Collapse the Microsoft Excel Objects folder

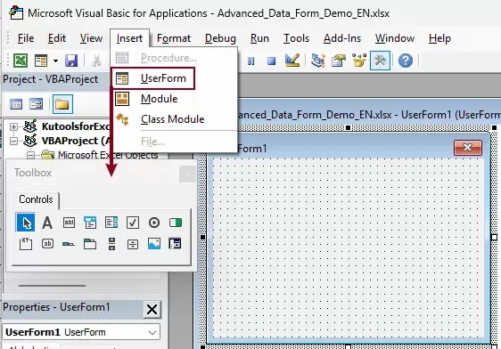click(30, 155)
